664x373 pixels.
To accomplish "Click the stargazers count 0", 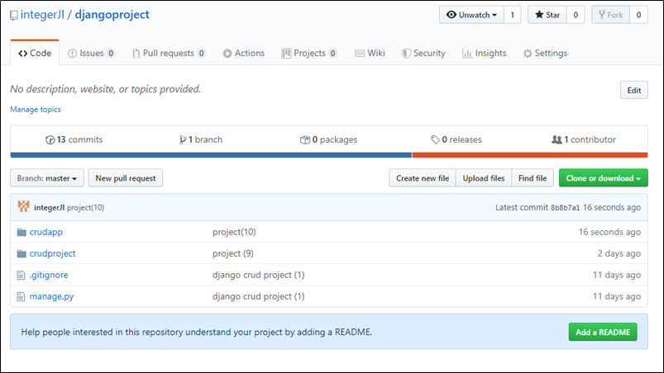I will [x=576, y=15].
